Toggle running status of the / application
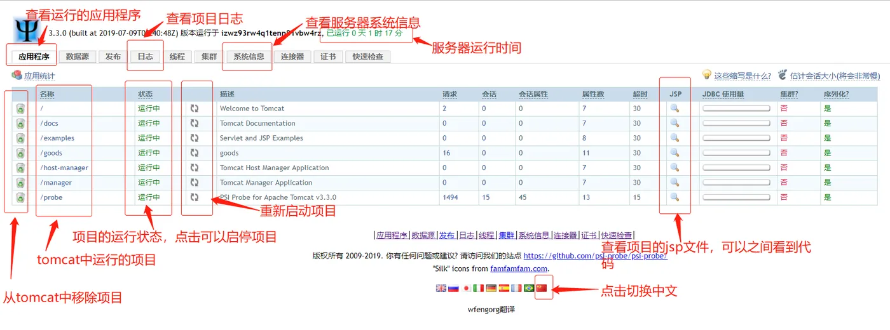 pyautogui.click(x=149, y=109)
